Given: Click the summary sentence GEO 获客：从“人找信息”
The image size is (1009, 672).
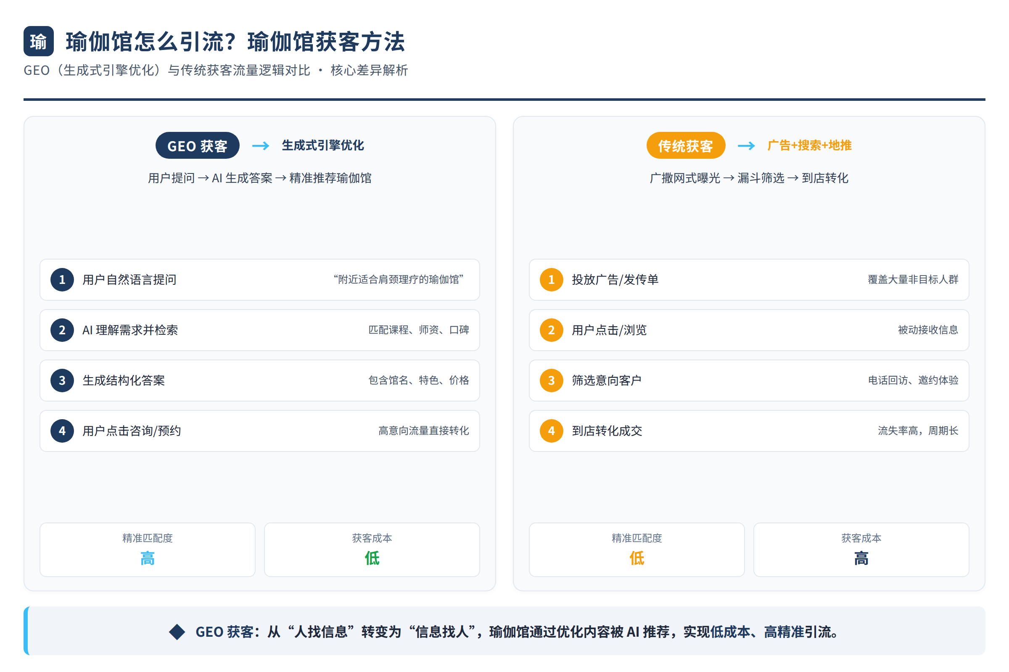Looking at the screenshot, I should [x=517, y=632].
